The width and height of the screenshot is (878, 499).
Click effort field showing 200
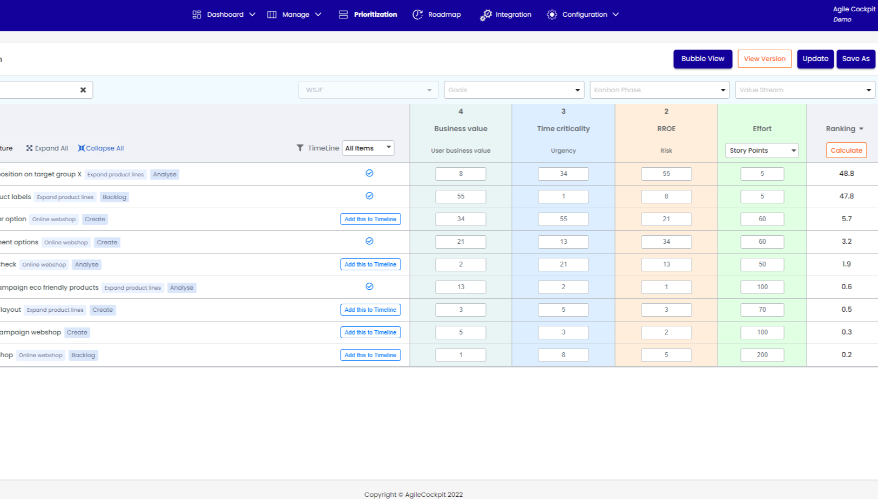coord(762,355)
